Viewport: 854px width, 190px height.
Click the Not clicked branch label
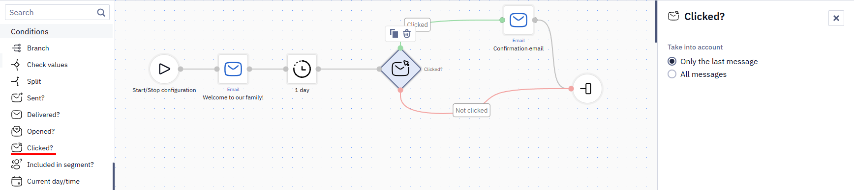click(471, 110)
